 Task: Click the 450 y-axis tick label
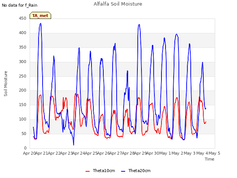[x=23, y=19]
